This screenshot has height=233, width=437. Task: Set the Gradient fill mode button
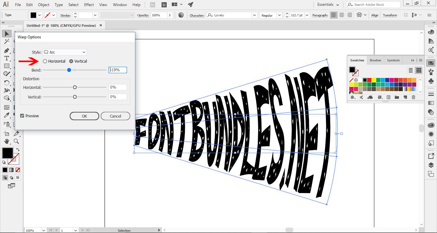point(12,170)
